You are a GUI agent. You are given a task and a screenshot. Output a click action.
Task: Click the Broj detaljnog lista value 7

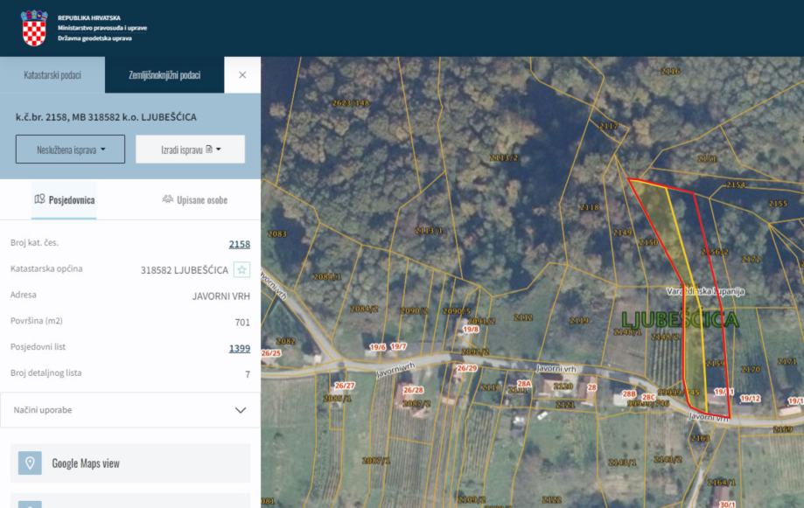248,374
